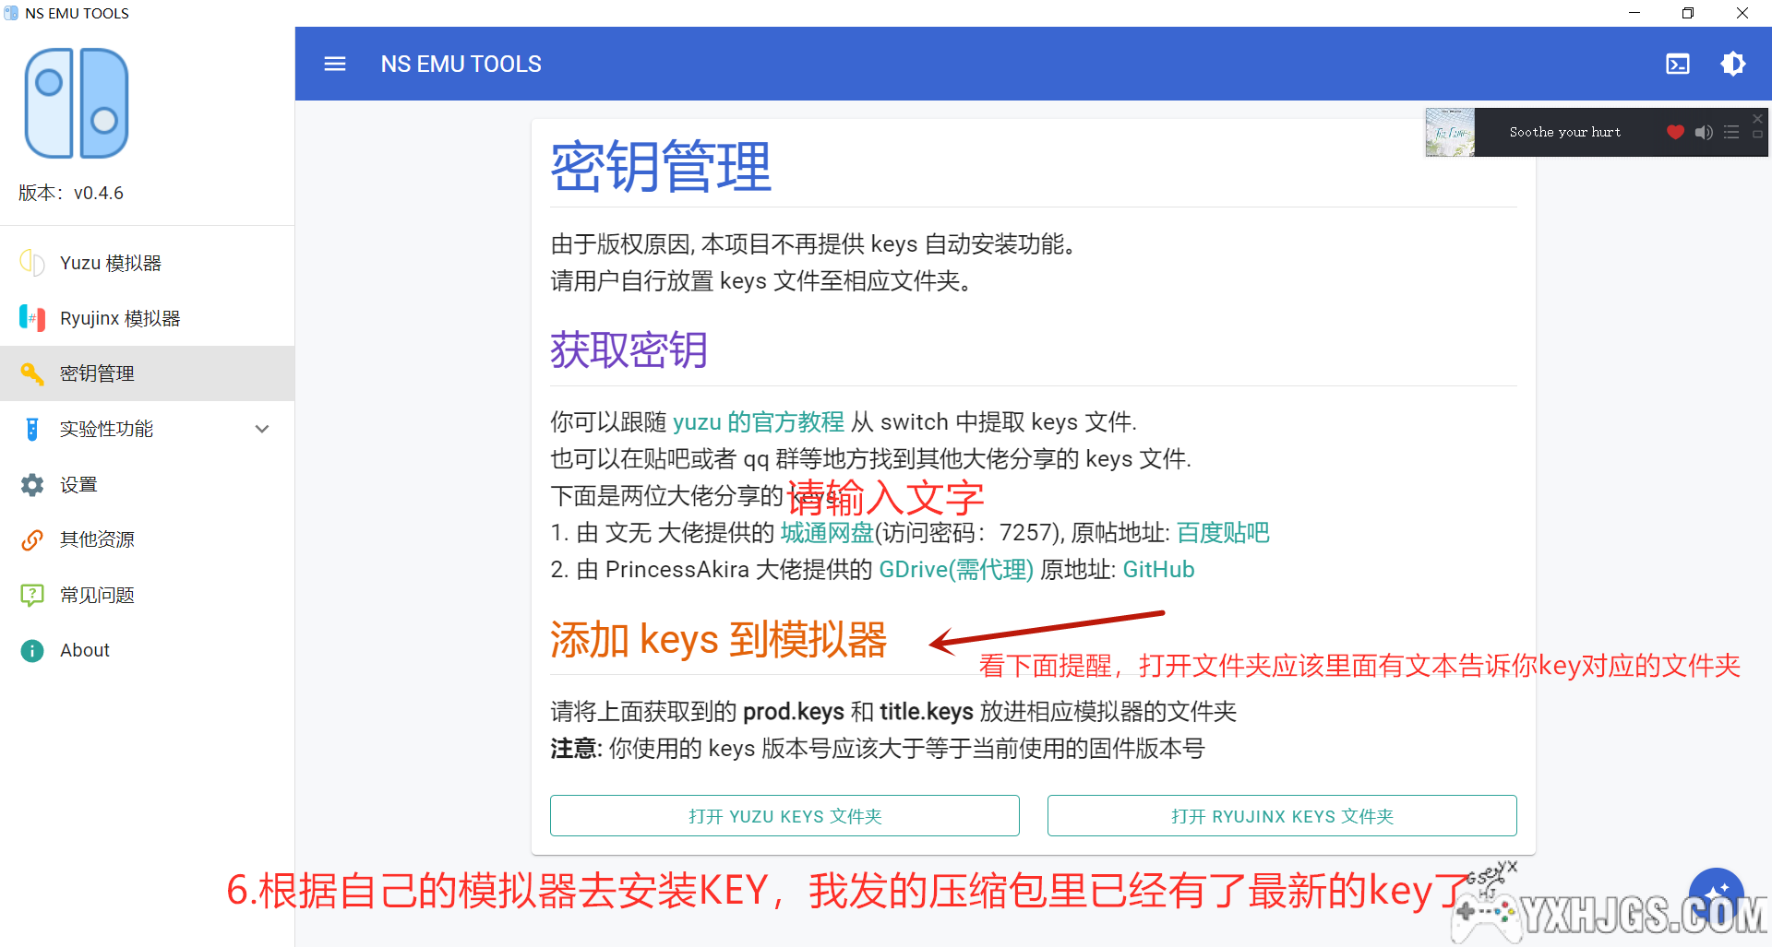This screenshot has height=947, width=1772.
Task: Toggle the red heart favorite in music widget
Action: click(1675, 132)
